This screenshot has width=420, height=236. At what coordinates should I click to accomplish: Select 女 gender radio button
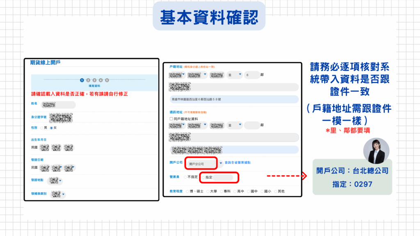(51, 128)
